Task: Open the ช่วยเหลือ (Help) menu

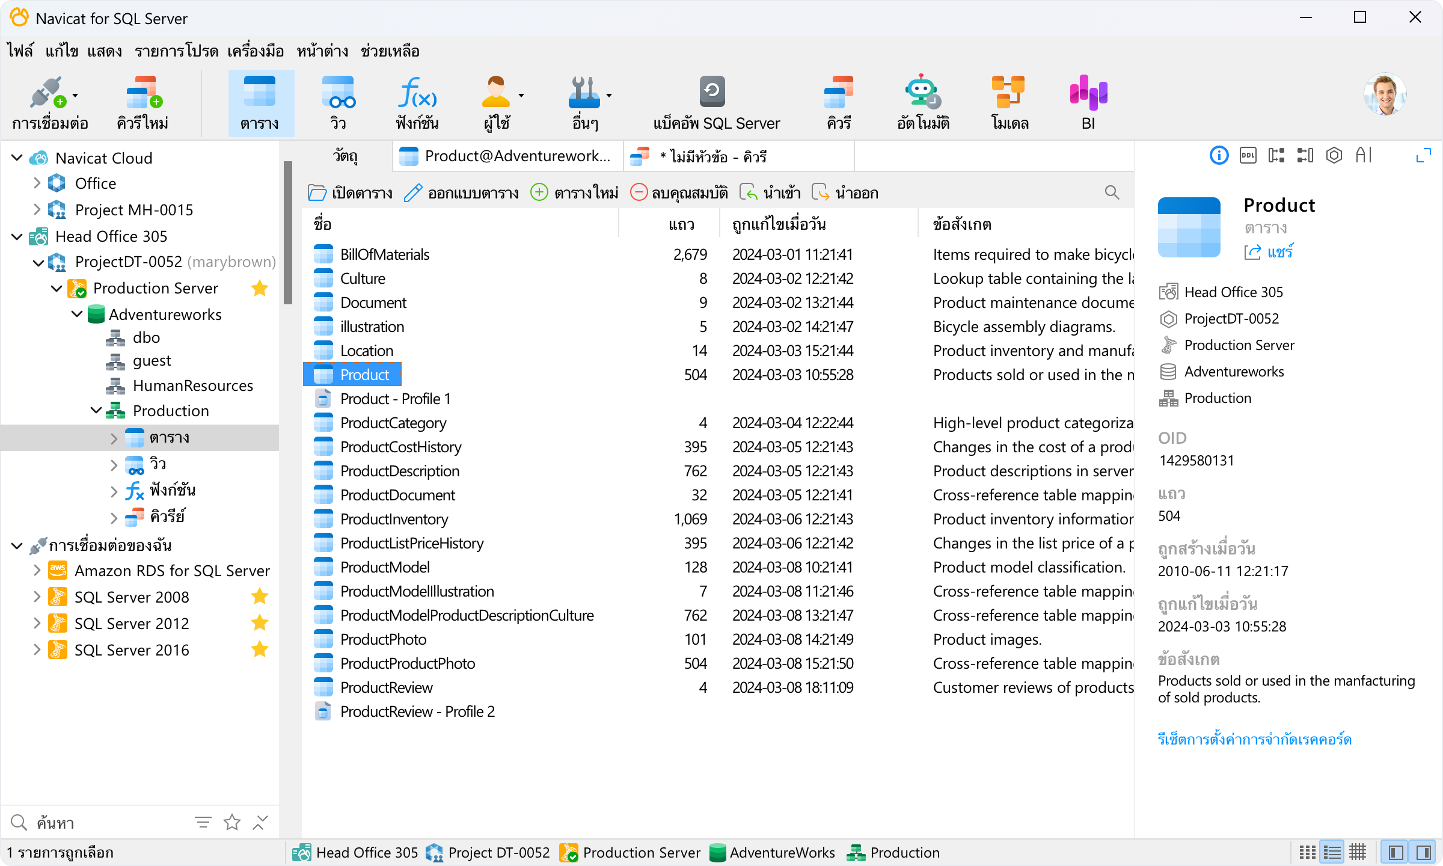Action: pos(390,51)
